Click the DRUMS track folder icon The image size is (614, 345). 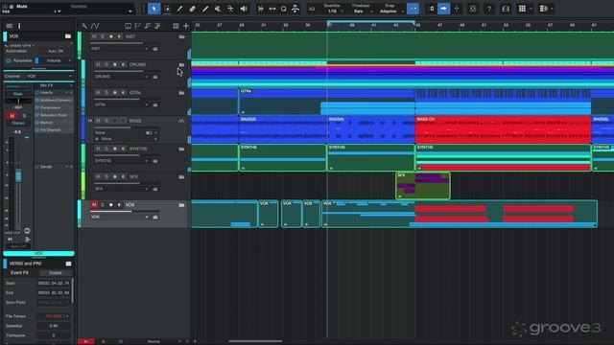pos(181,64)
